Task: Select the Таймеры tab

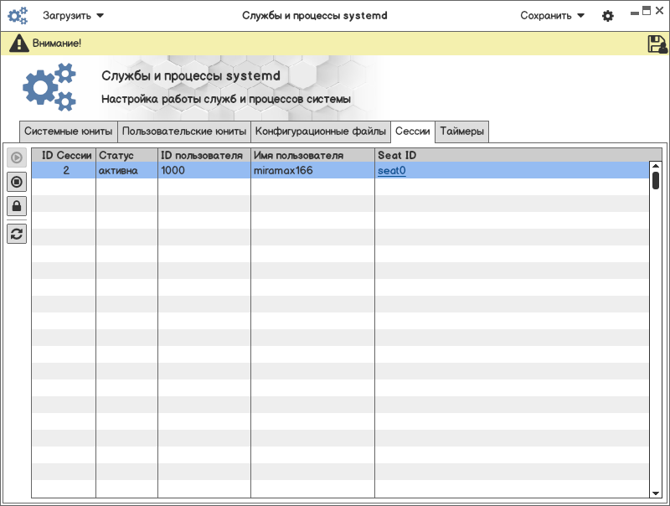Action: (461, 132)
